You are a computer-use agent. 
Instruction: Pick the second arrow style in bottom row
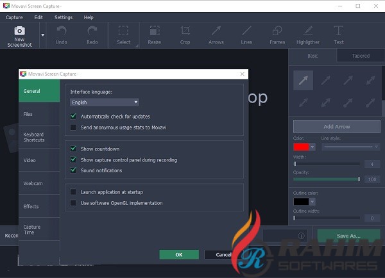pyautogui.click(x=325, y=102)
